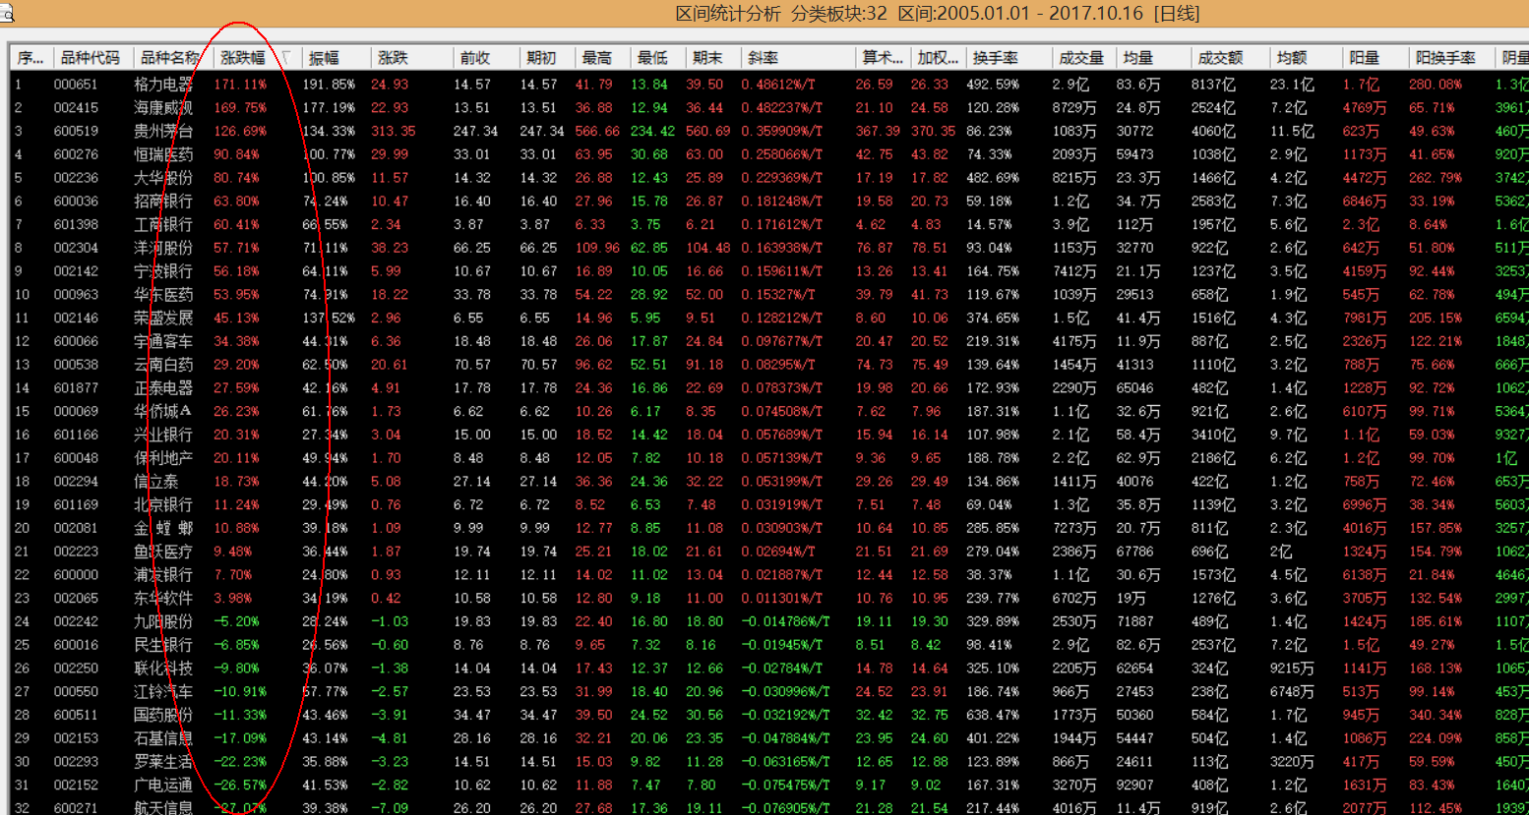Click the 成交额 column header

click(1220, 58)
